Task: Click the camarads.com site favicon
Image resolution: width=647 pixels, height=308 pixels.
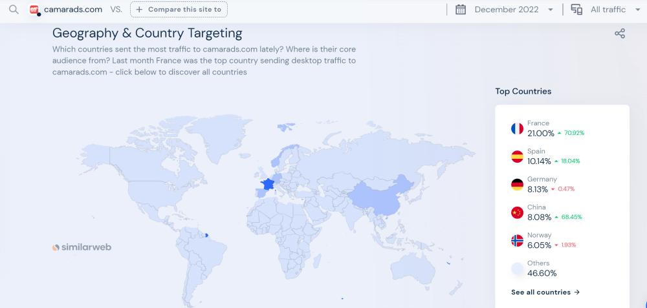Action: (34, 10)
